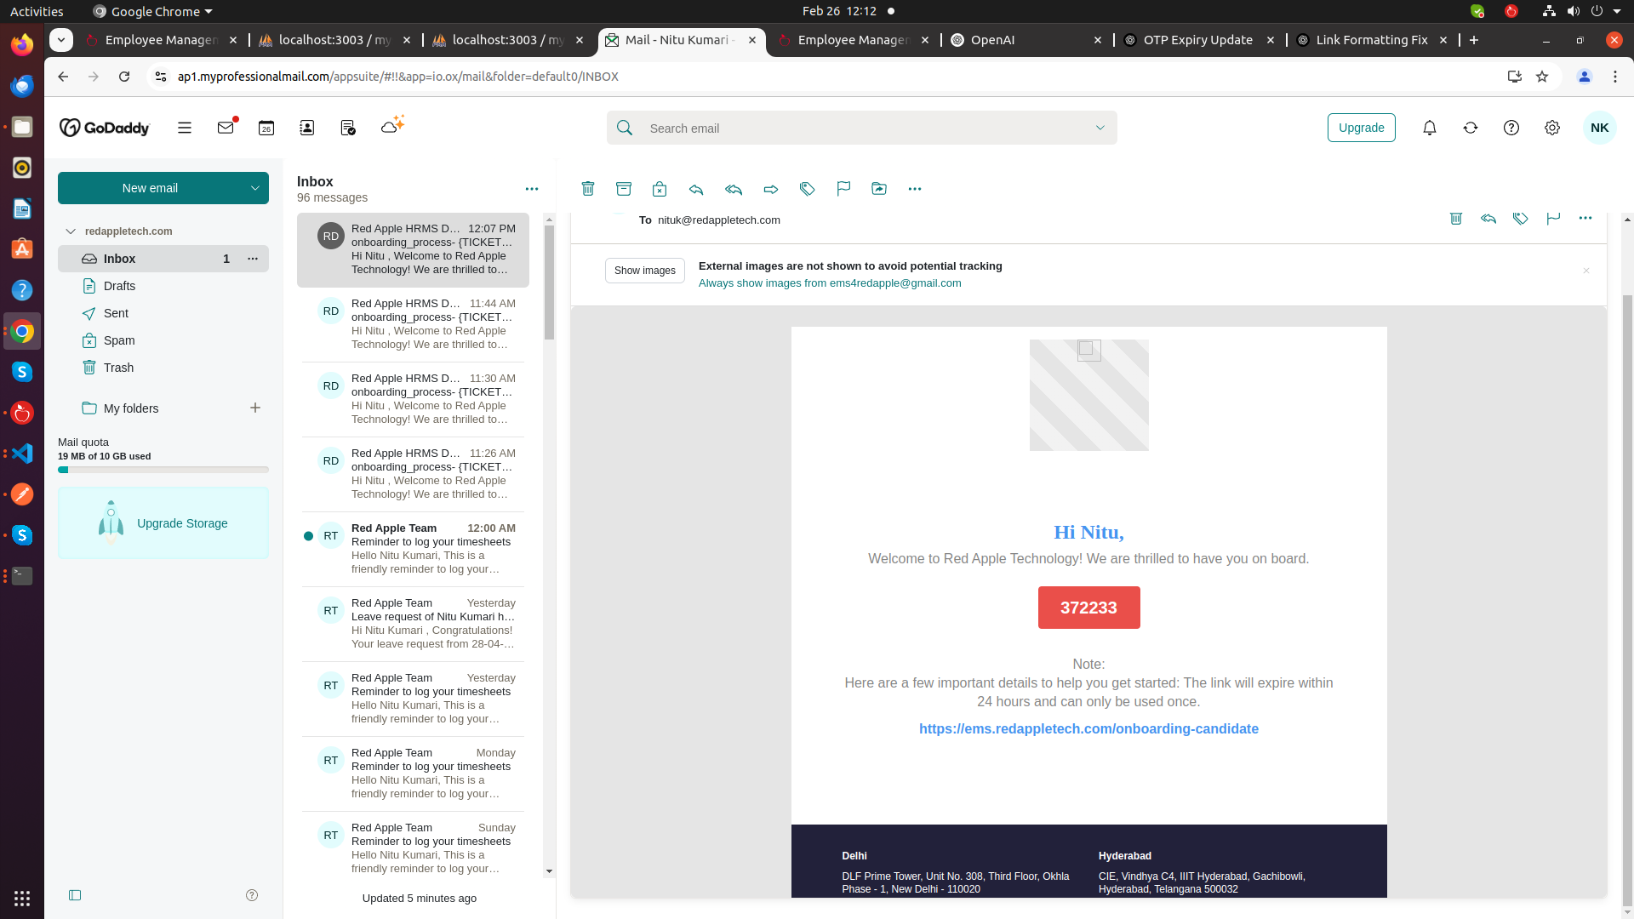Image resolution: width=1634 pixels, height=919 pixels.
Task: Open the Show Applications grid
Action: pyautogui.click(x=22, y=899)
